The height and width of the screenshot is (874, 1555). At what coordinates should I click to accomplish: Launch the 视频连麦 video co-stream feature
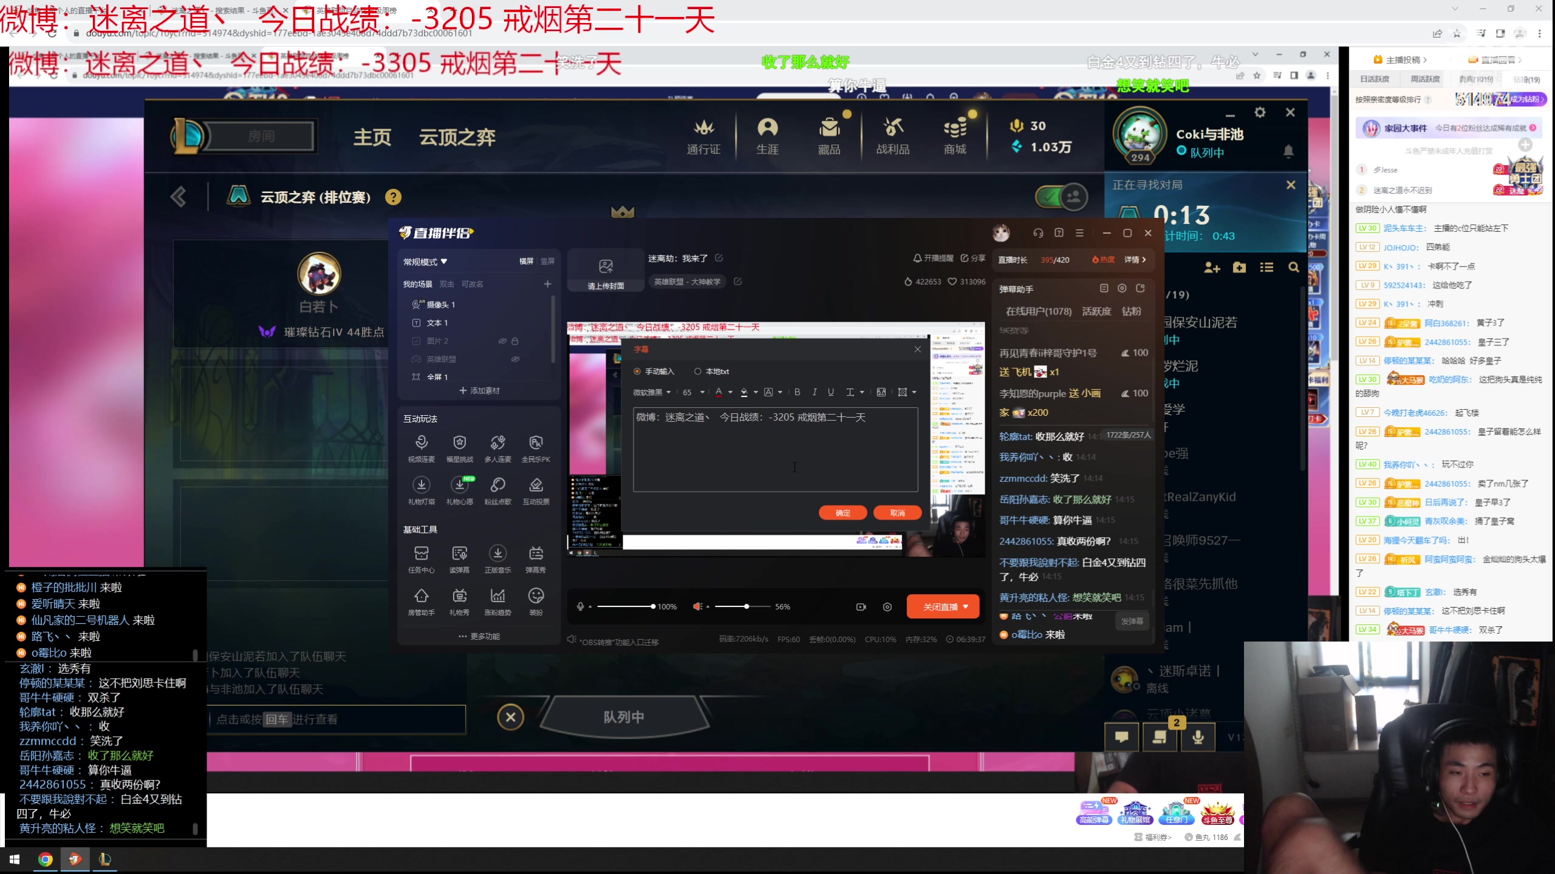tap(422, 447)
